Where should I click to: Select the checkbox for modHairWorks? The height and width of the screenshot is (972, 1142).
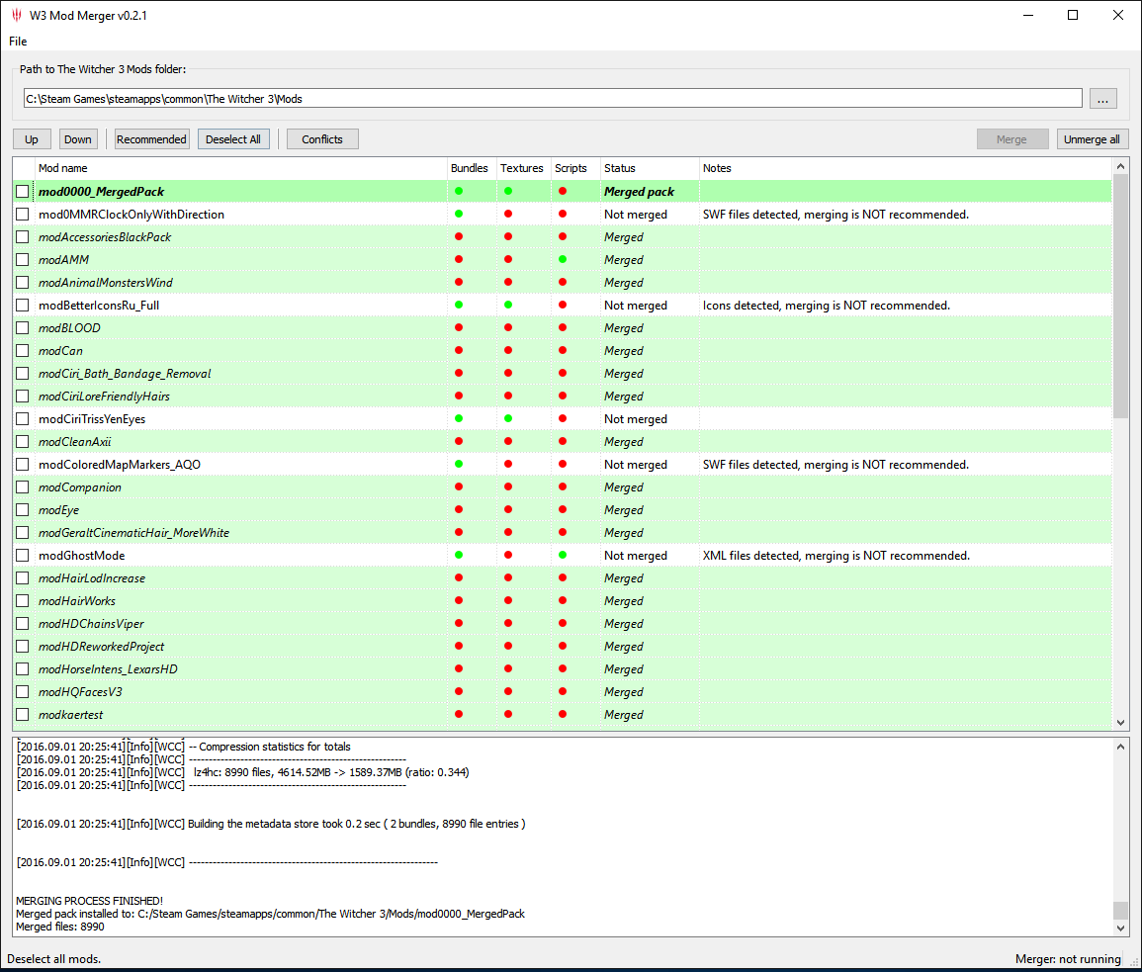pyautogui.click(x=22, y=600)
